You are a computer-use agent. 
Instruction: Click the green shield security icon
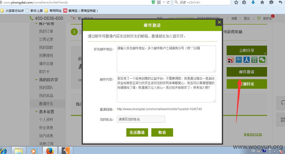[153, 2]
